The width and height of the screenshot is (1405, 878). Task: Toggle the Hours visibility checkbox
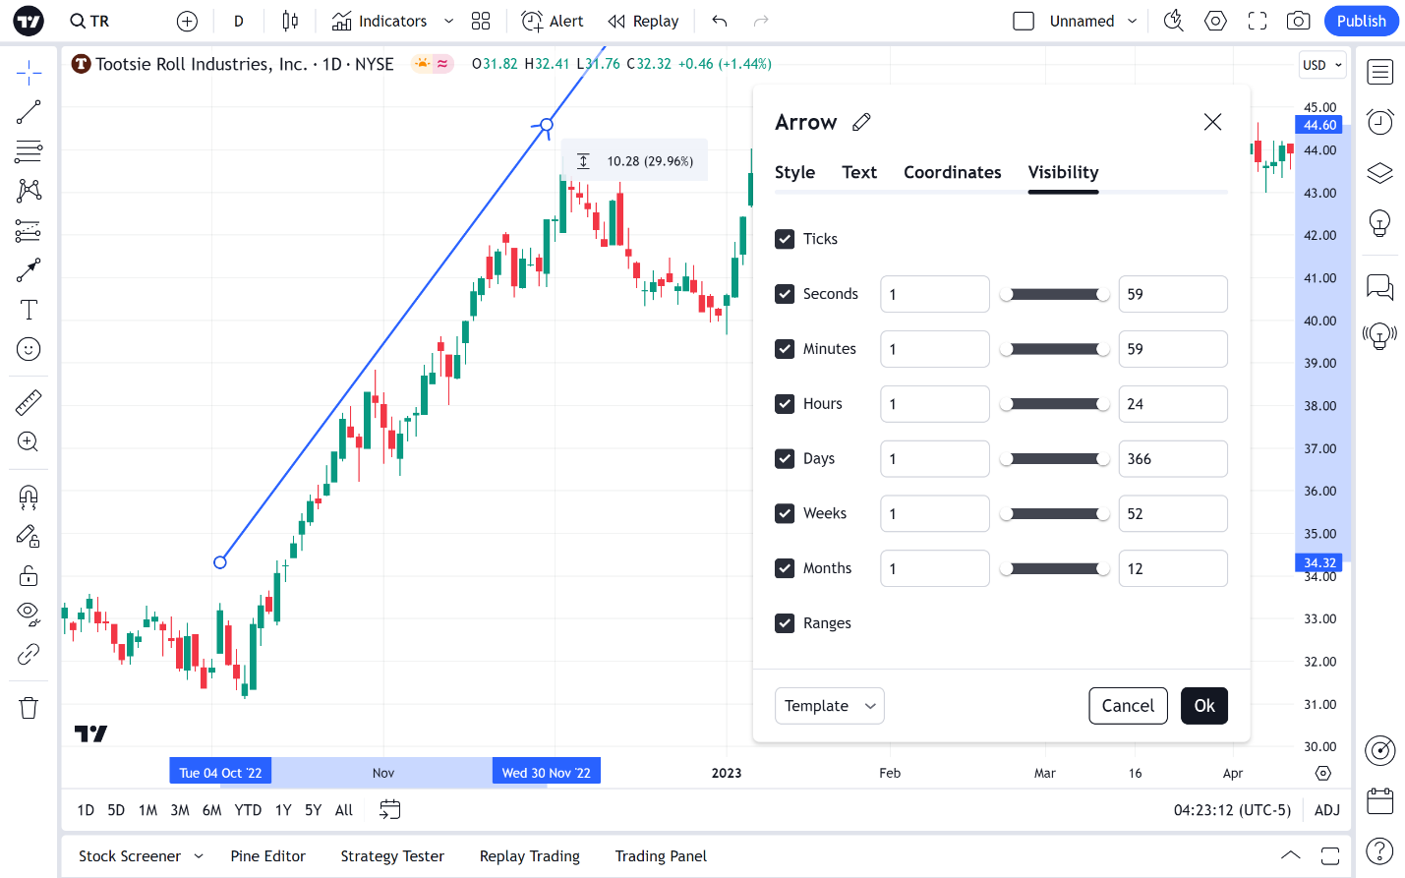785,404
